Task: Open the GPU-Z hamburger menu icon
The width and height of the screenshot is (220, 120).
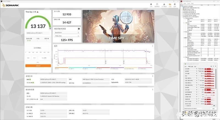Action: (x=215, y=66)
